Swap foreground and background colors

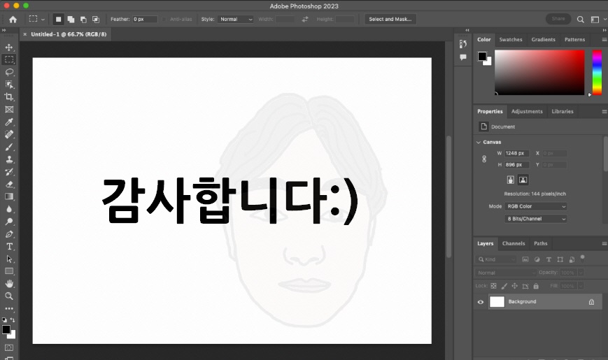pos(13,320)
